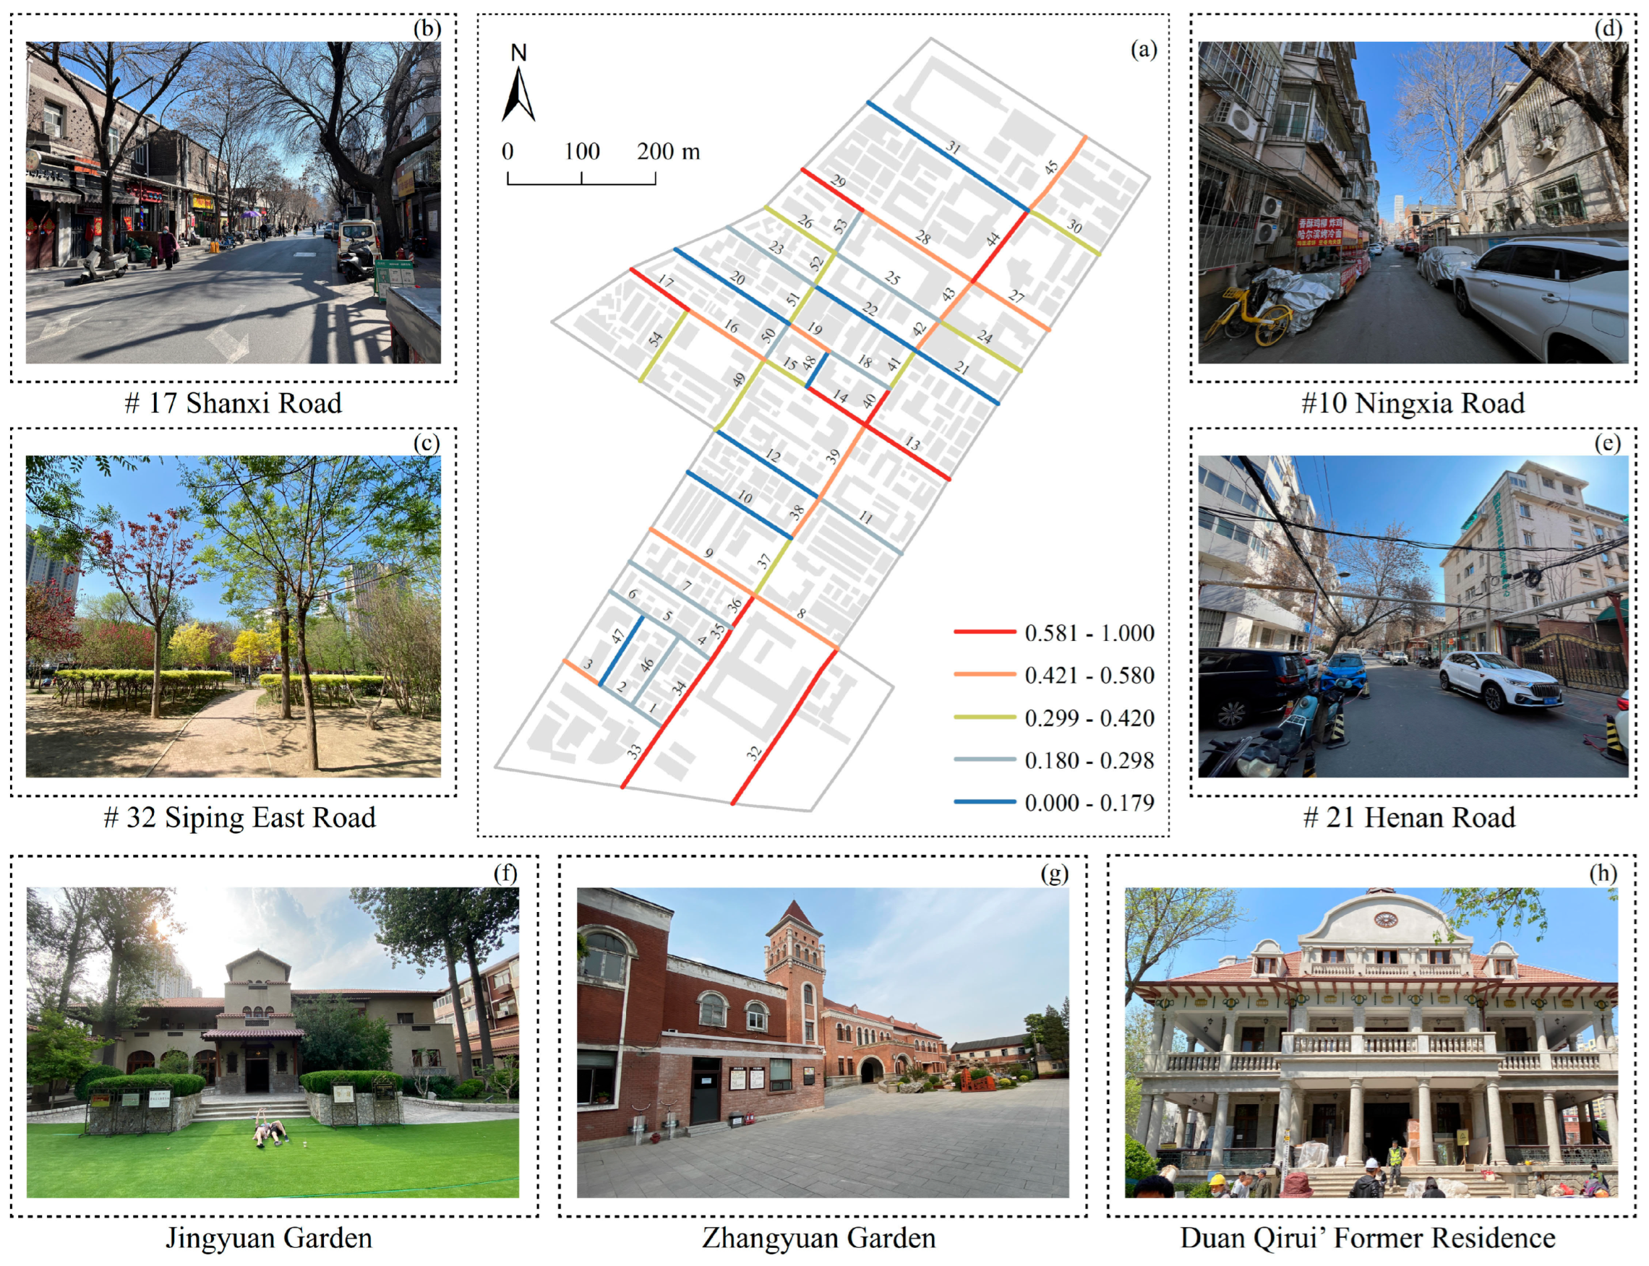Viewport: 1649px width, 1266px height.
Task: Click the 'Zhangyuan Garden' caption text
Action: 819,1238
